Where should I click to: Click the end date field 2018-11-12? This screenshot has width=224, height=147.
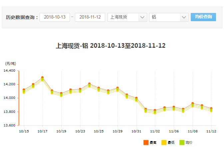90,17
